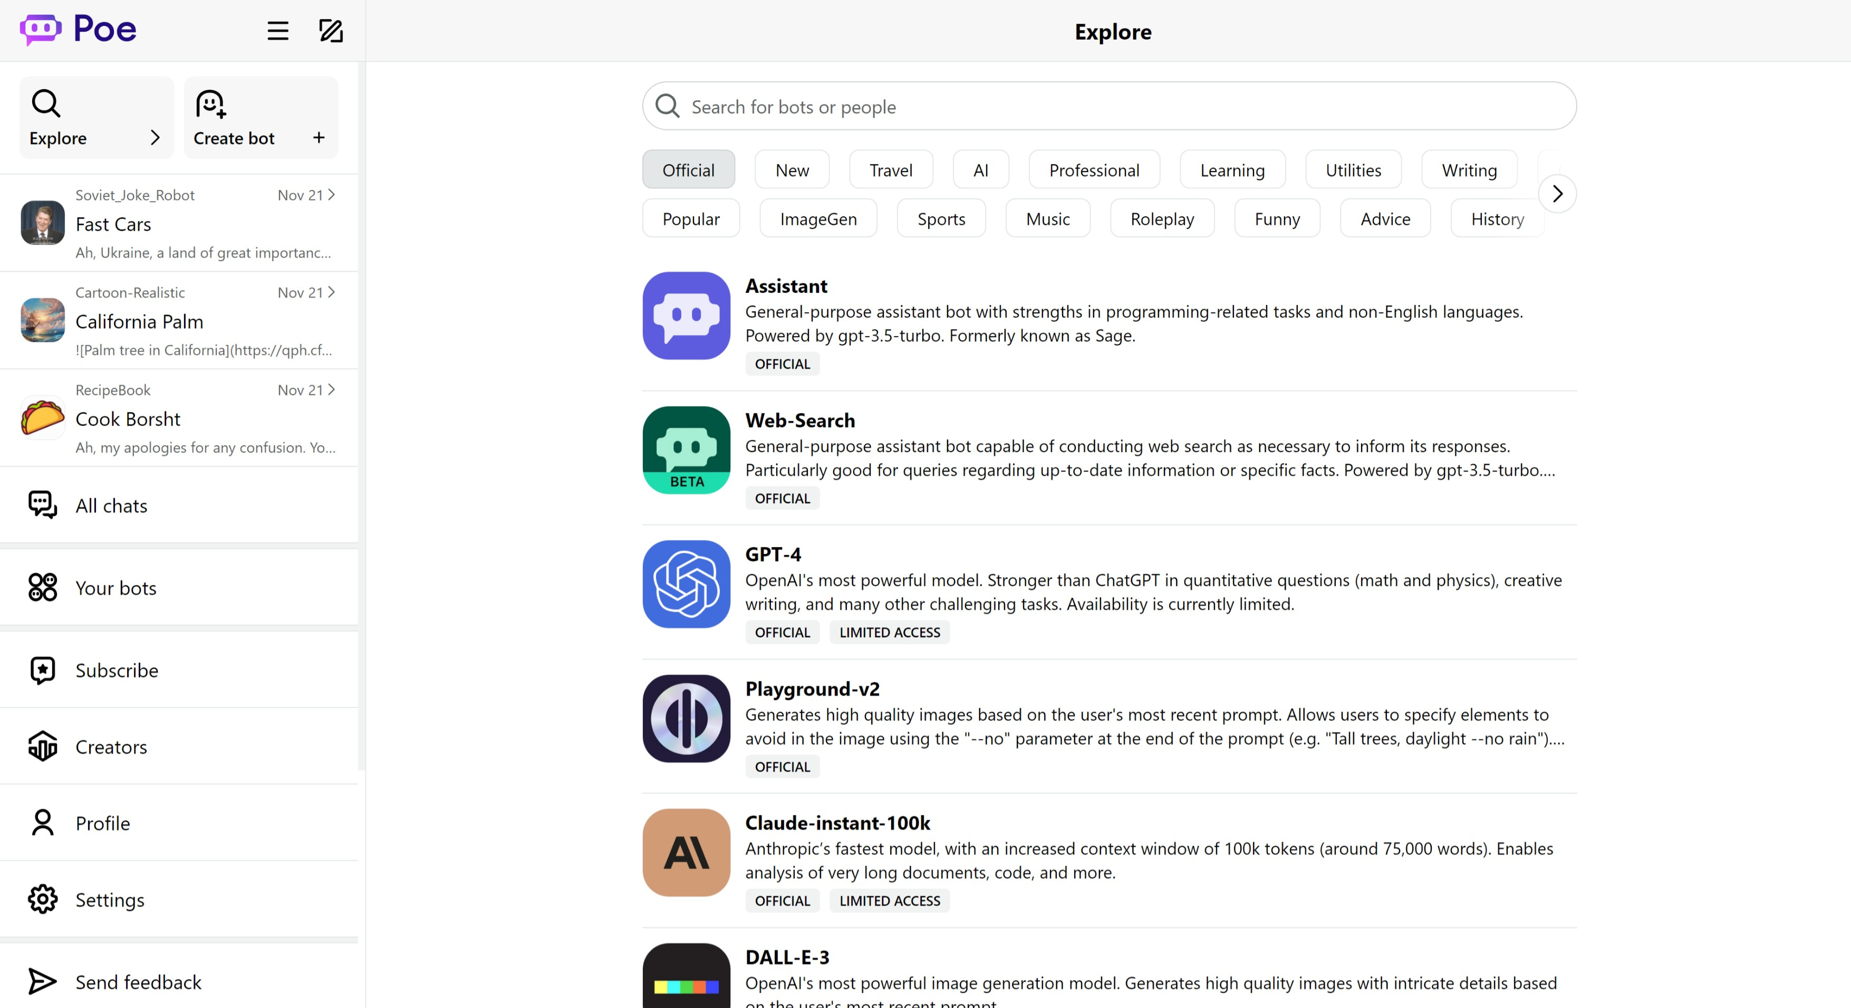The image size is (1851, 1008).
Task: Open the Claude-instant-100k bot title
Action: pyautogui.click(x=837, y=822)
